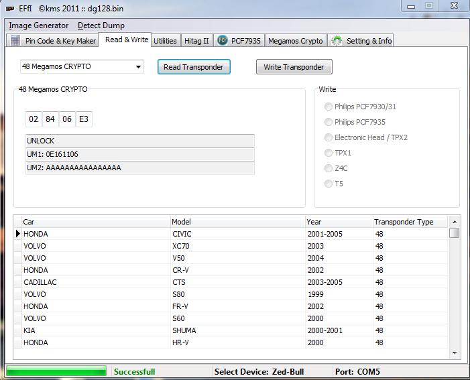Switch to the Hitag II tab
Viewport: 470px width, 380px height.
pos(196,41)
